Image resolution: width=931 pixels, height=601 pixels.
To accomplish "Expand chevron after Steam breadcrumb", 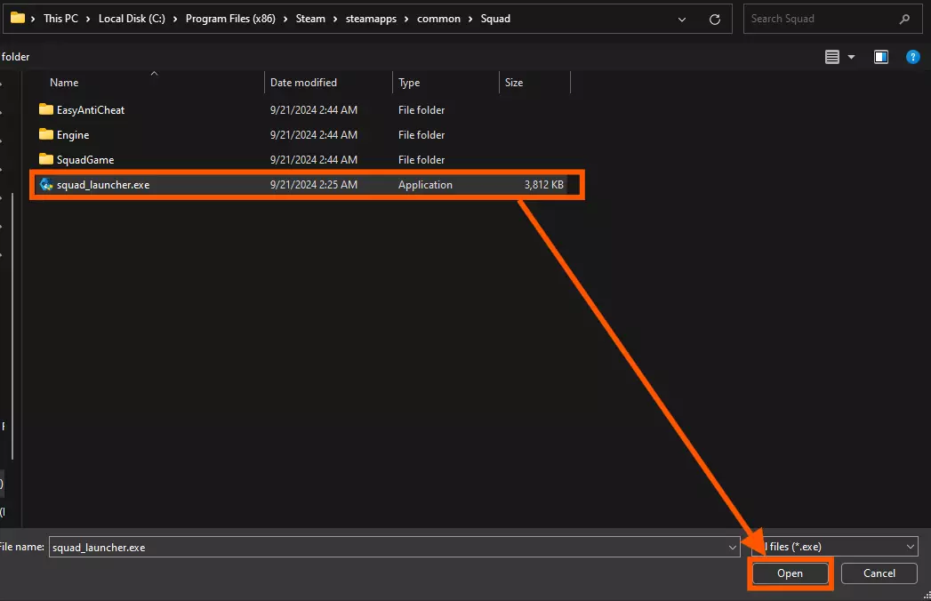I will pos(335,19).
